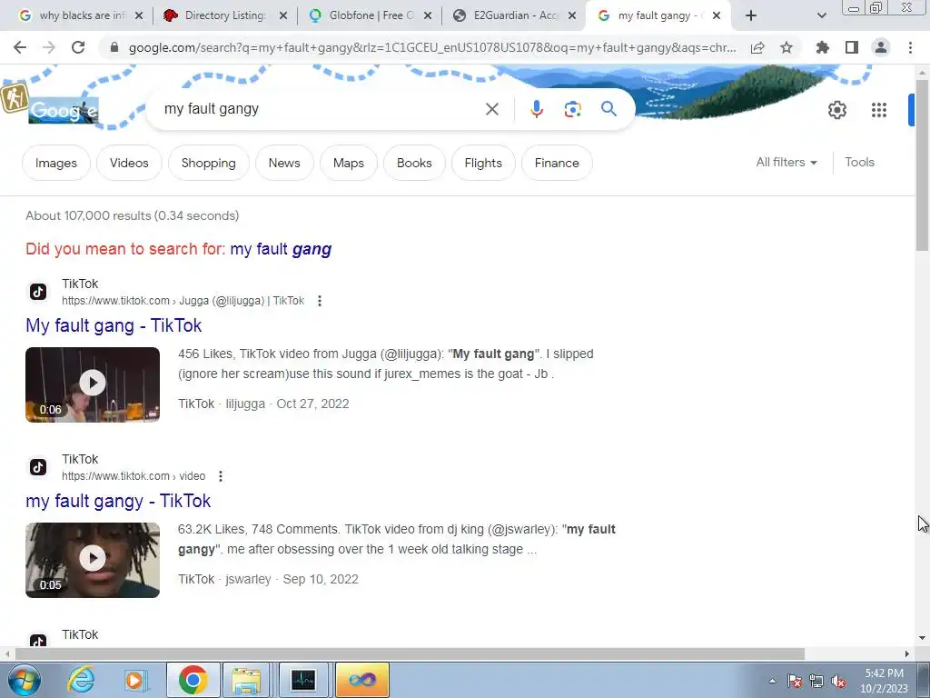
Task: Click the Google doodle logo
Action: click(64, 110)
